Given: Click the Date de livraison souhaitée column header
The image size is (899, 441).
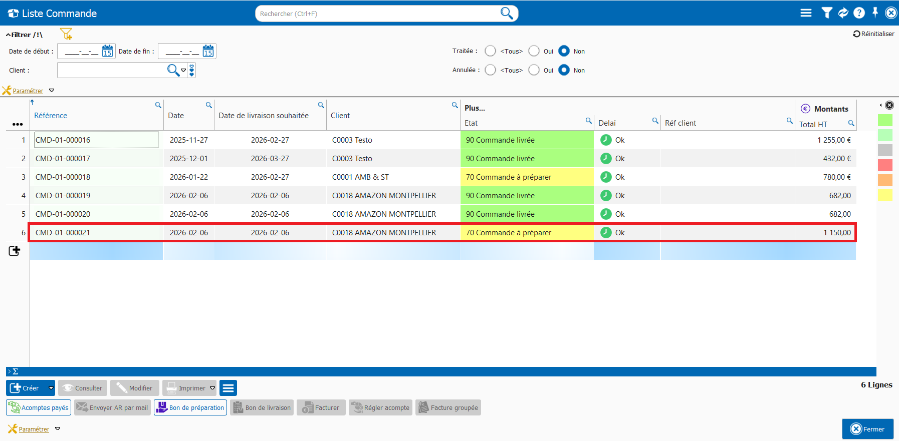Looking at the screenshot, I should tap(264, 116).
